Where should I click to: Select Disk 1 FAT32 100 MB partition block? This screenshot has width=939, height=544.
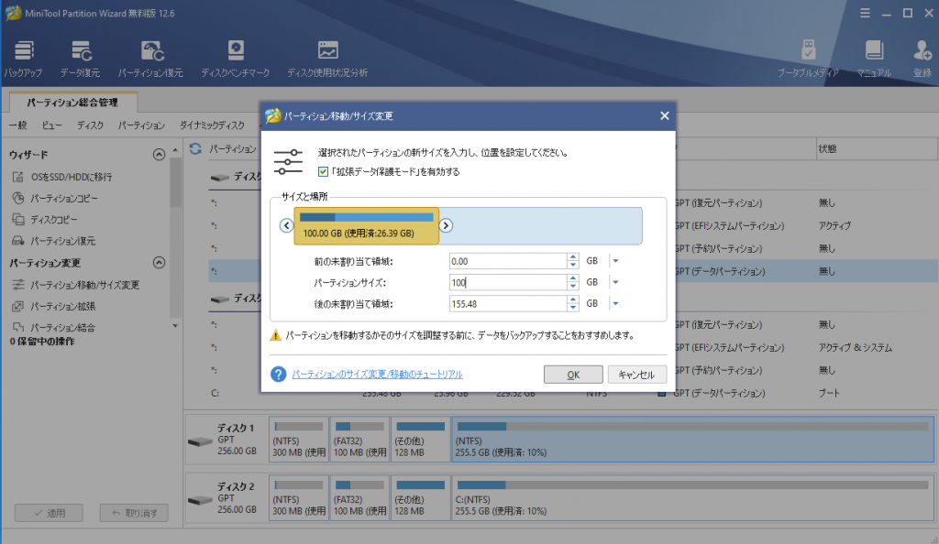359,440
